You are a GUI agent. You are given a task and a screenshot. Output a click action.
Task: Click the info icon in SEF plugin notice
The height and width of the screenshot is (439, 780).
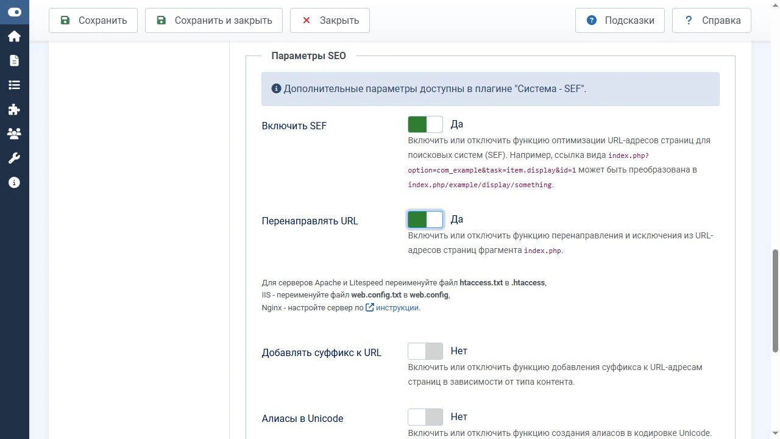click(276, 88)
